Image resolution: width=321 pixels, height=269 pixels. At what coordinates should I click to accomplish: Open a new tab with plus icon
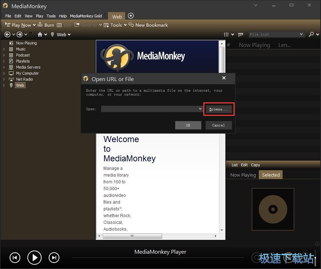(131, 16)
